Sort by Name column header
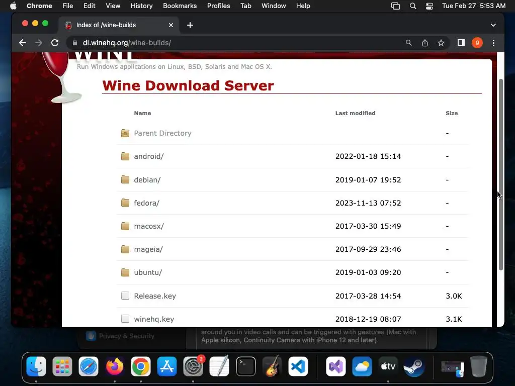 pyautogui.click(x=142, y=113)
